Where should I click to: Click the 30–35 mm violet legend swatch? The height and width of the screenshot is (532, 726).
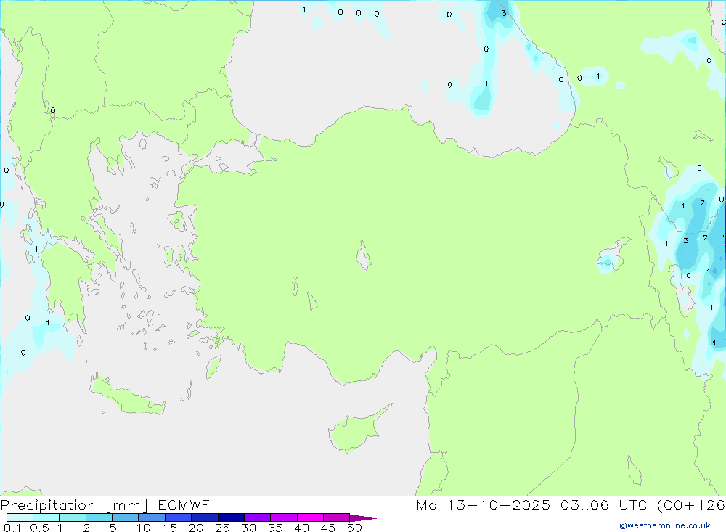258,517
